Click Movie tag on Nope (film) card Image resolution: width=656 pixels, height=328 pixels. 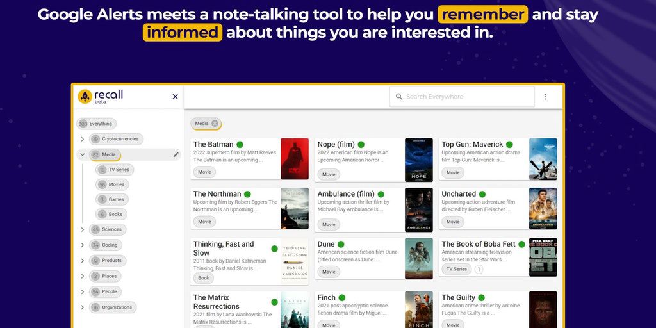329,174
